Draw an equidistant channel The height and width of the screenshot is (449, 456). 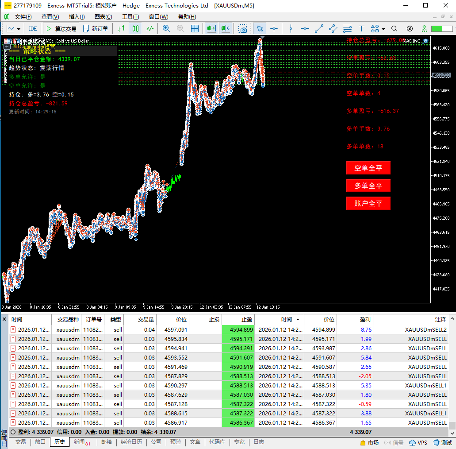[x=333, y=28]
